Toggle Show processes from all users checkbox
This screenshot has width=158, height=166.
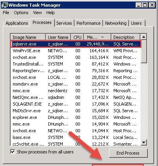coord(13,152)
